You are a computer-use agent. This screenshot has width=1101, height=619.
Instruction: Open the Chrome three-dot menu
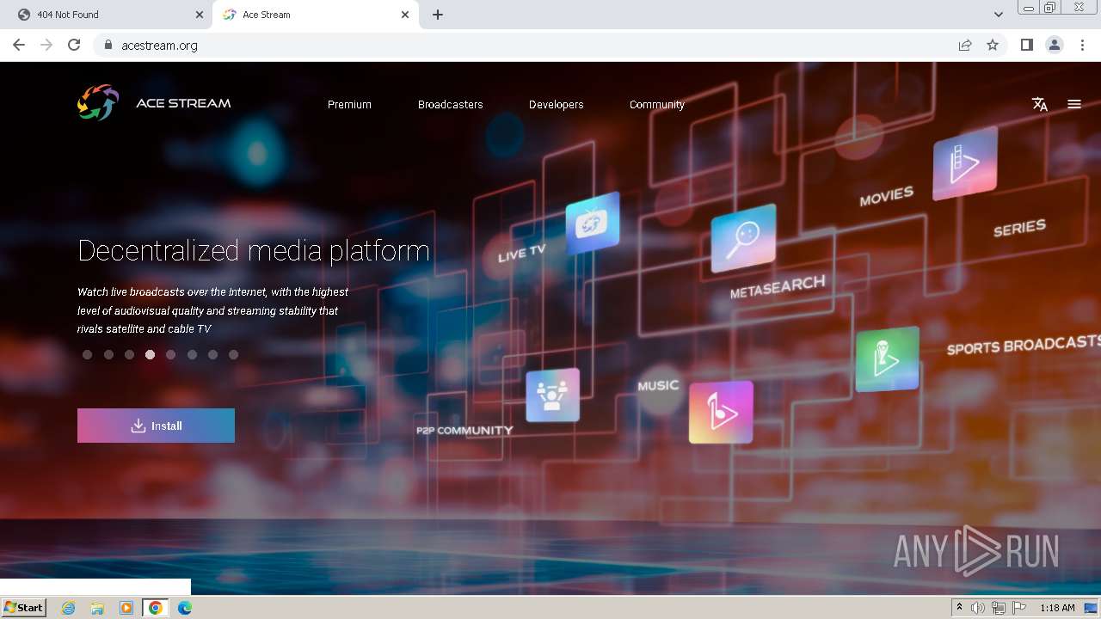point(1082,45)
